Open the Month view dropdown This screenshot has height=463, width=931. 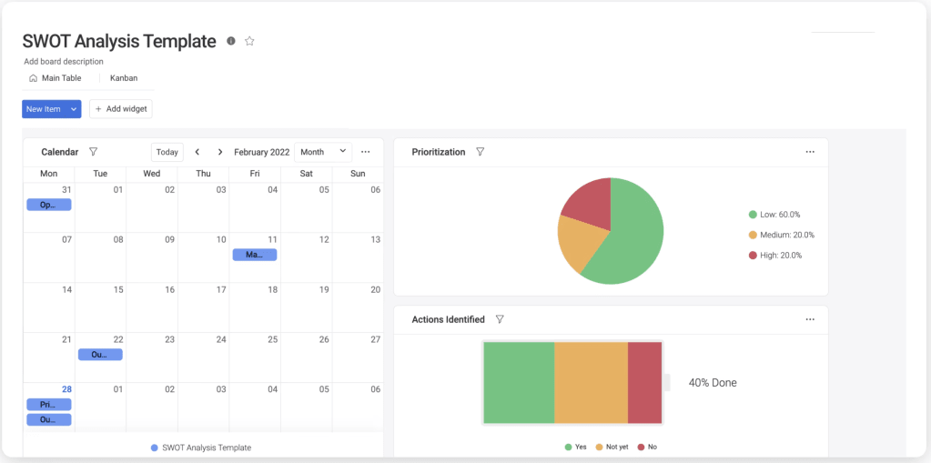(323, 152)
